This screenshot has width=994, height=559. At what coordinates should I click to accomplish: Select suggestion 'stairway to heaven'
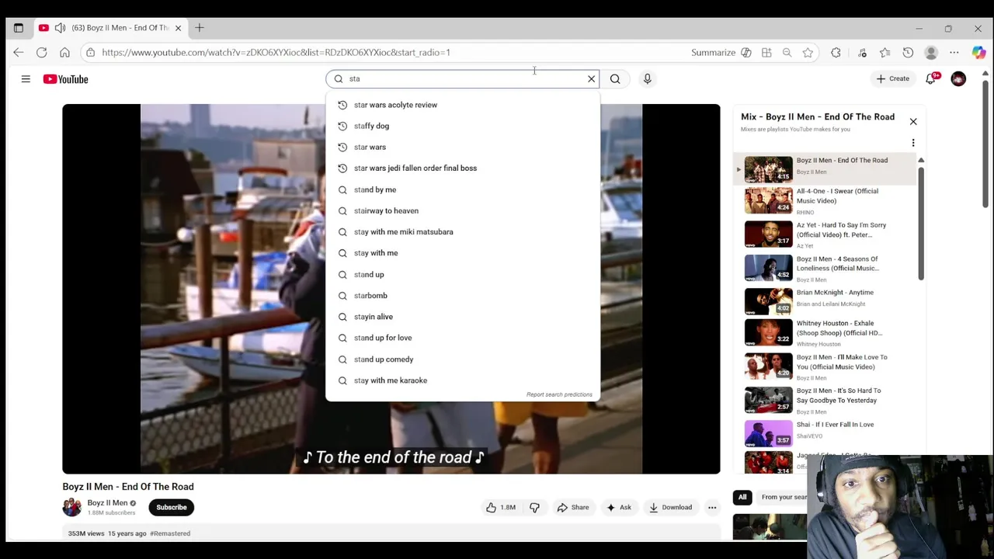pos(463,210)
